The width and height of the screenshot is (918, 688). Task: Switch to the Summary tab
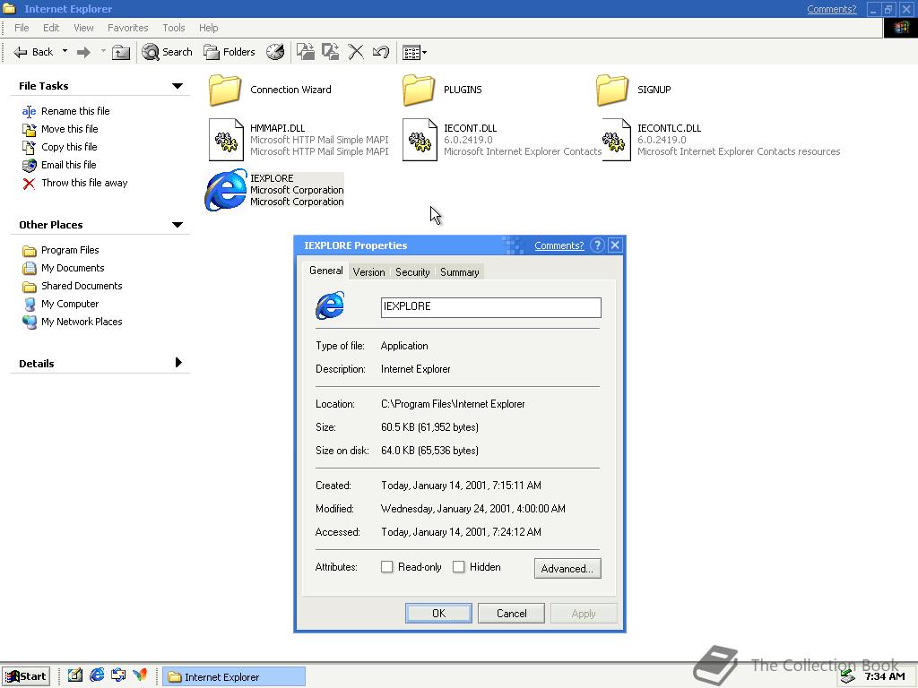(x=460, y=272)
